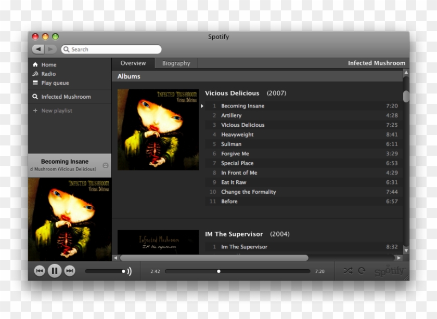Open the Home section
Image resolution: width=437 pixels, height=319 pixels.
click(x=48, y=64)
